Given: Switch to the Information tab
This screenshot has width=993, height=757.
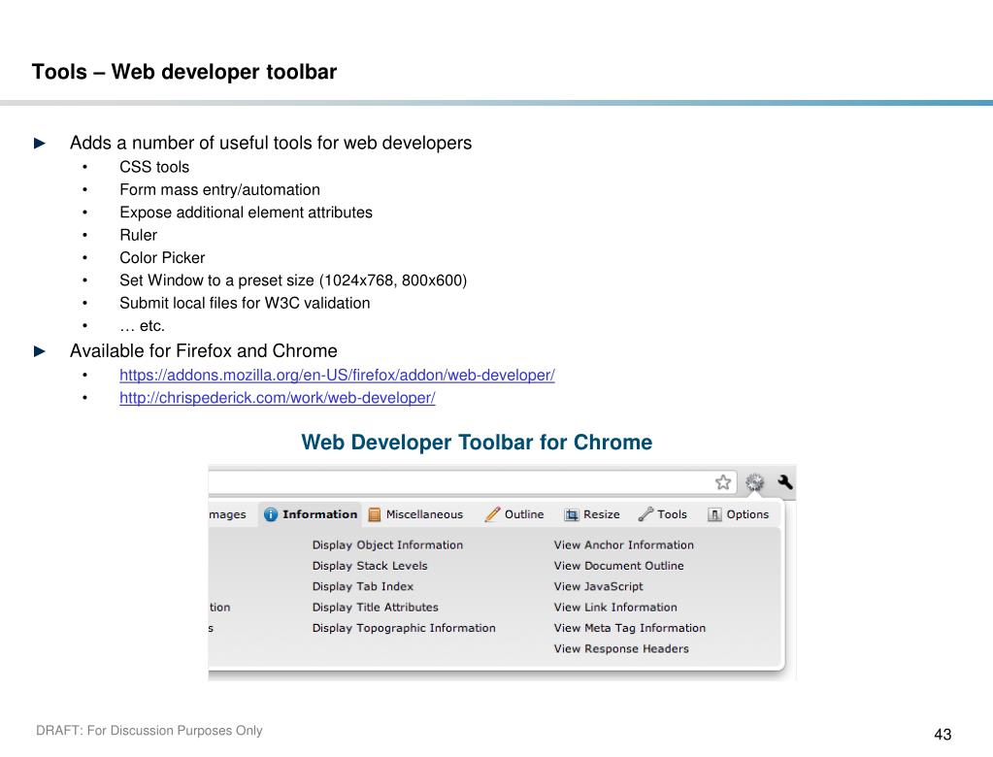Looking at the screenshot, I should pos(311,514).
